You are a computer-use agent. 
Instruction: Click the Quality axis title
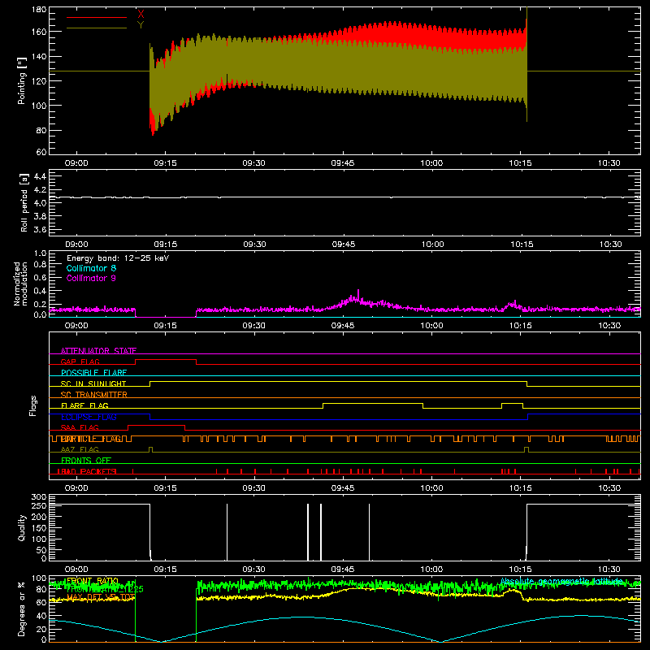tap(22, 527)
